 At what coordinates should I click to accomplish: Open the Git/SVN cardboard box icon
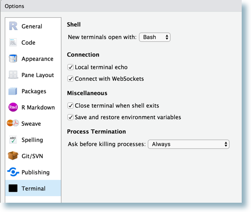13,155
